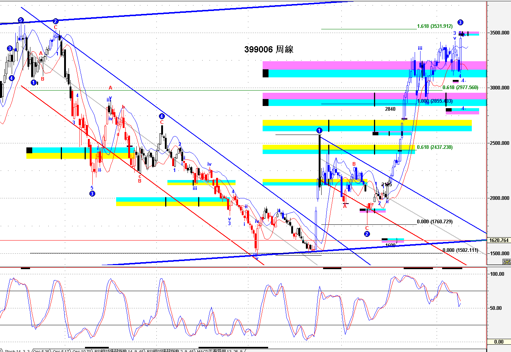Click the 0.00 level on the oscillator axis
Screen dimensions: 511x352
(499, 342)
